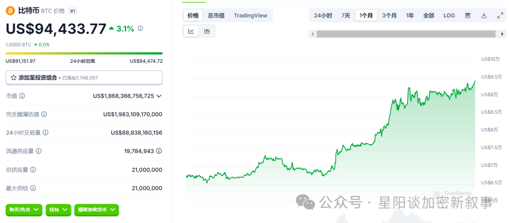Click the Bitcoin logo icon
Screen dimensions: 509x223
point(10,10)
